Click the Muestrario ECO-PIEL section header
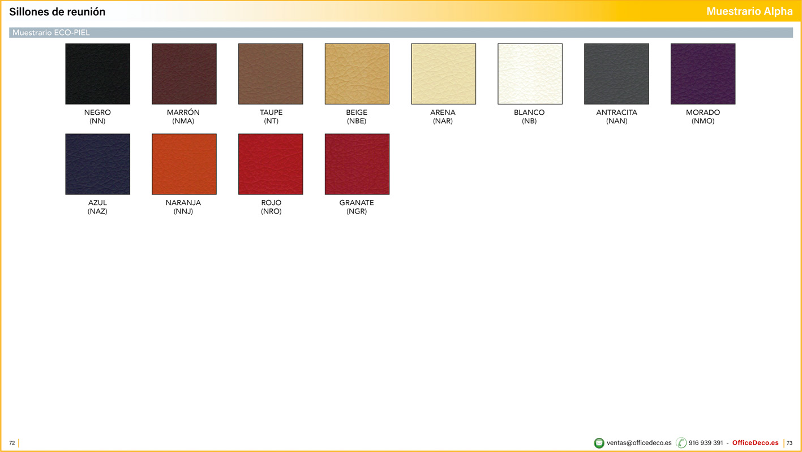Screen dimensions: 802x452 click(x=51, y=33)
